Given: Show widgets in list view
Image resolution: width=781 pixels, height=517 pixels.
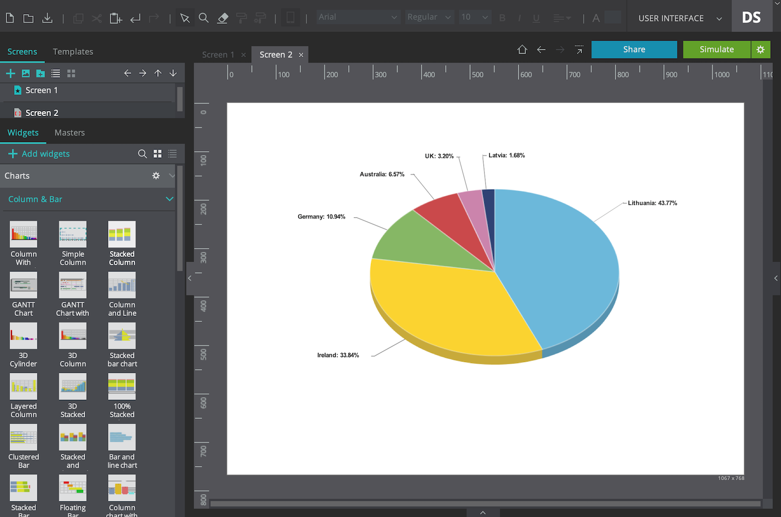Looking at the screenshot, I should point(172,154).
